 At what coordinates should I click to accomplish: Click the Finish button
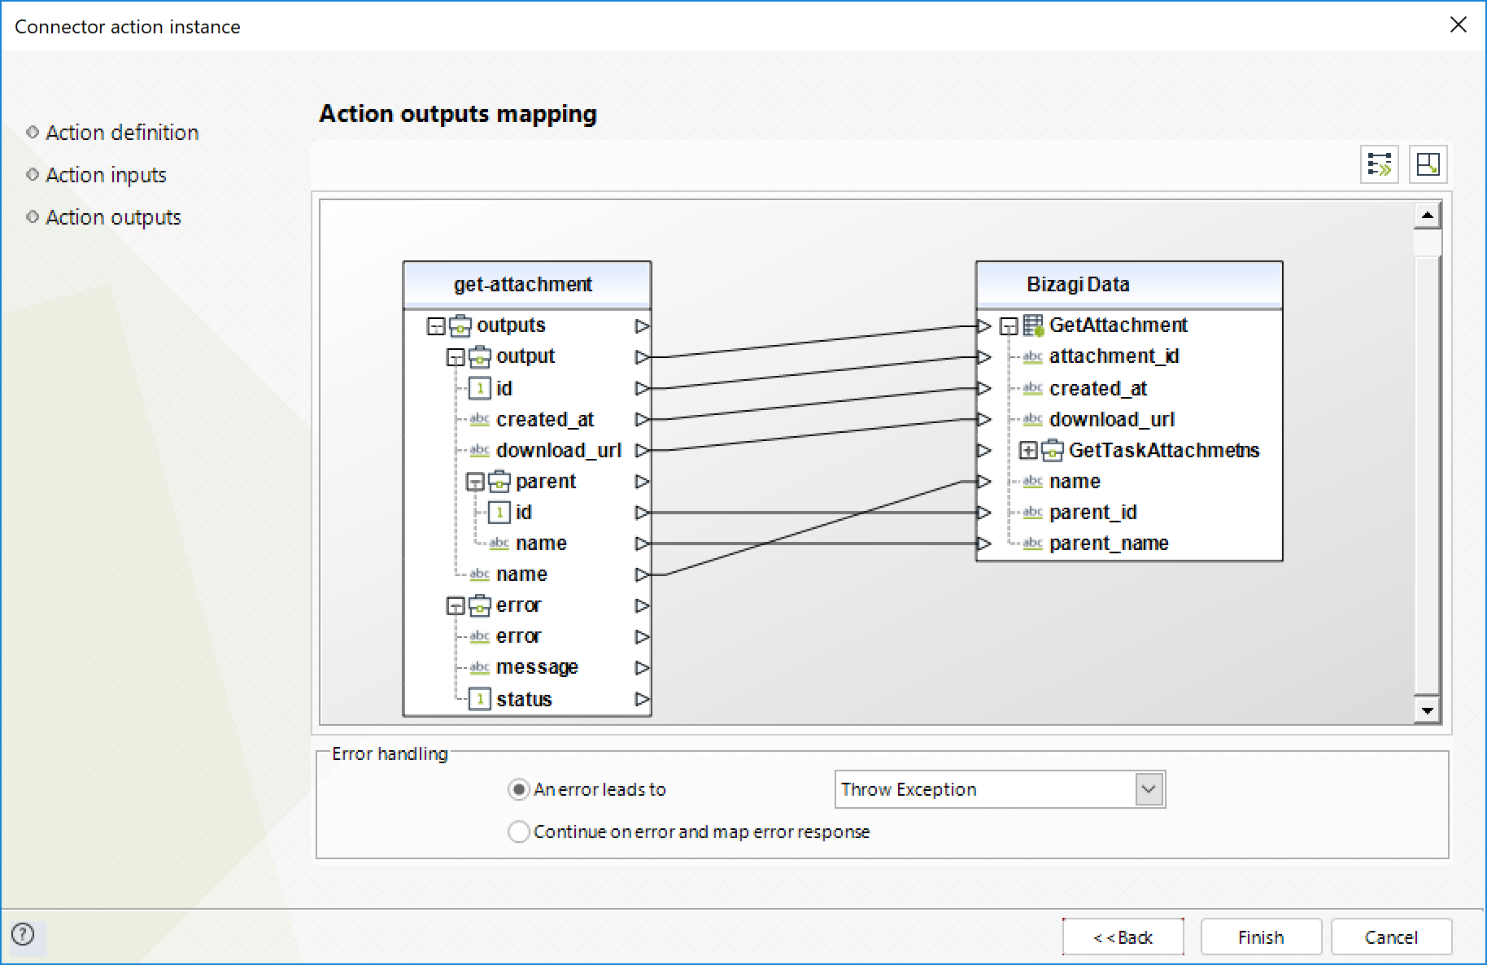[1261, 937]
